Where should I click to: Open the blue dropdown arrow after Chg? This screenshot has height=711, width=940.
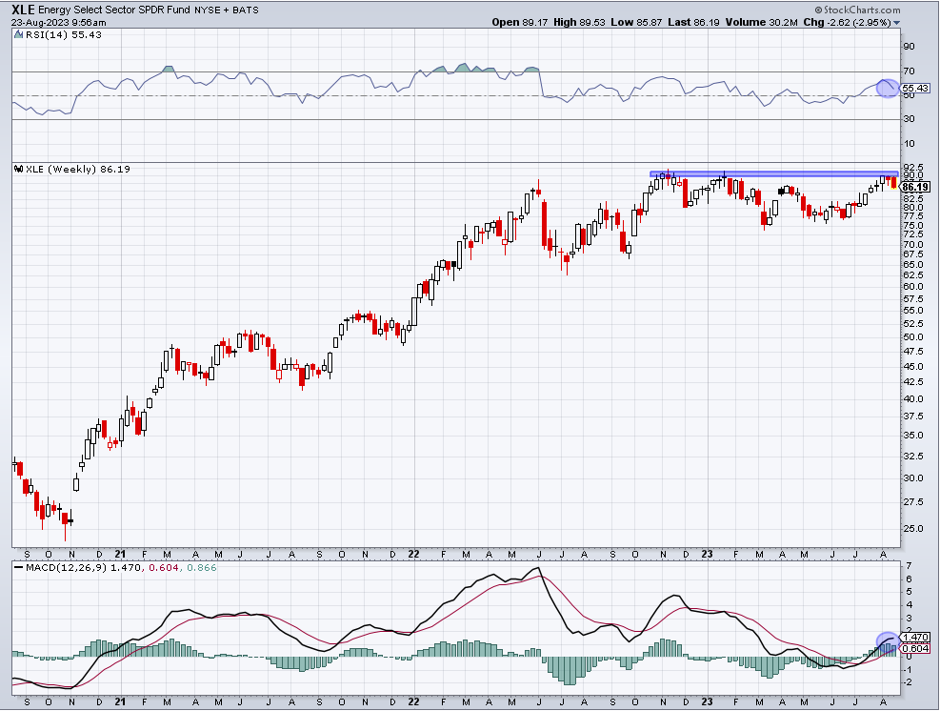click(897, 23)
